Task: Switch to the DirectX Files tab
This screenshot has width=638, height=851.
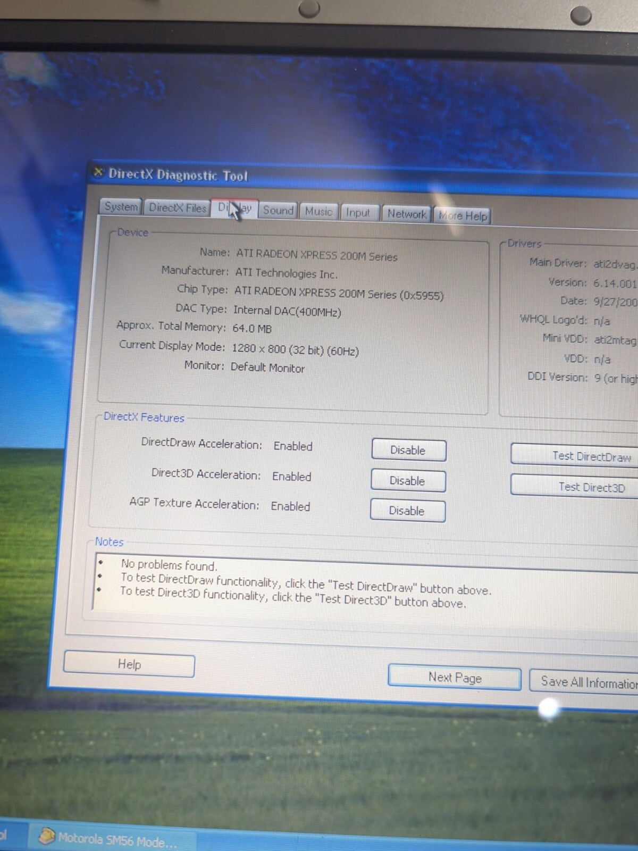Action: tap(177, 207)
